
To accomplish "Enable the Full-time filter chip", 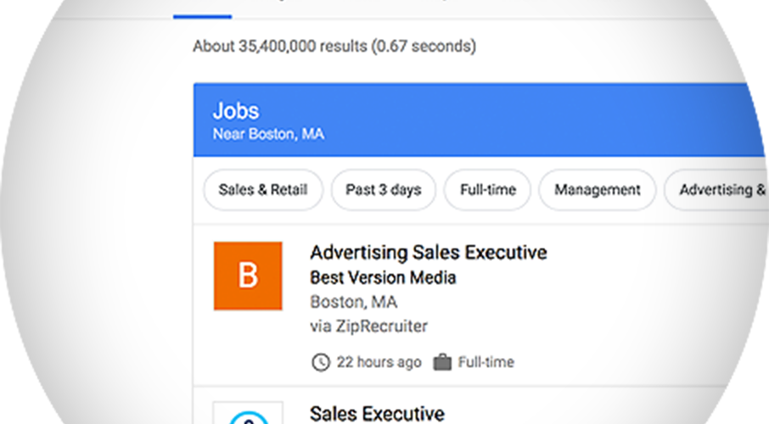I will (x=487, y=190).
